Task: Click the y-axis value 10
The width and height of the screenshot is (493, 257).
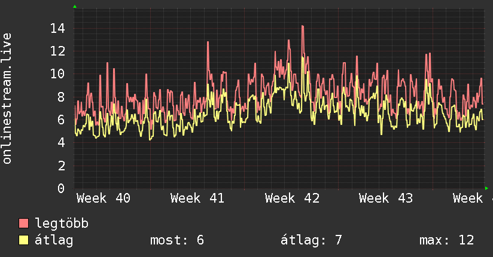Action: (57, 74)
